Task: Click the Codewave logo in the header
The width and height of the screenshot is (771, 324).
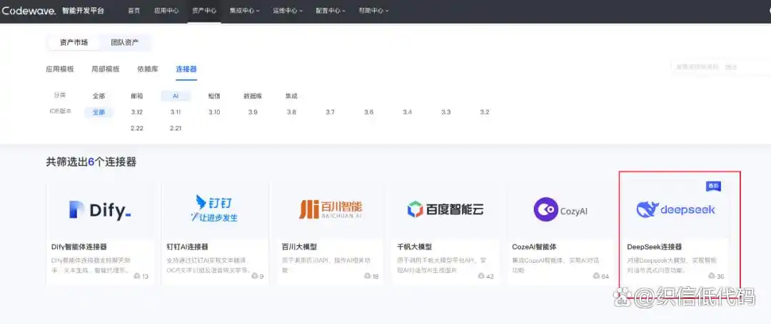Action: click(x=29, y=10)
